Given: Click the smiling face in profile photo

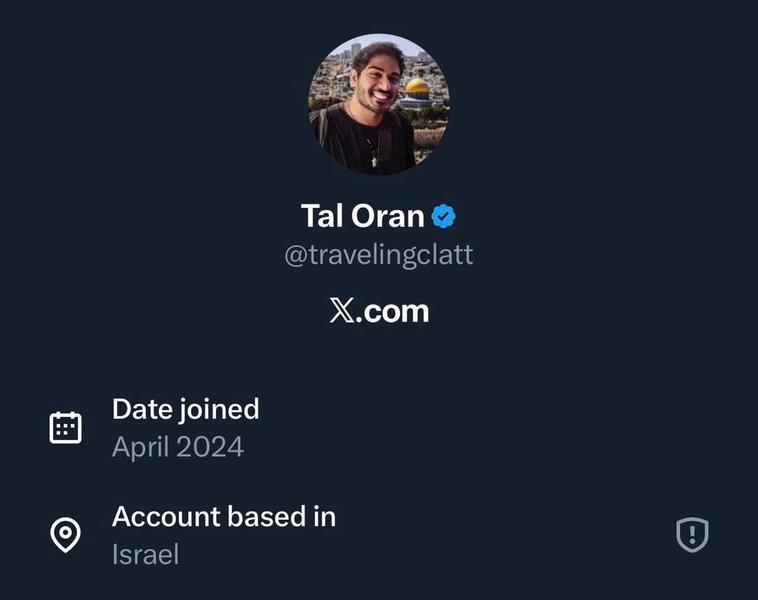Looking at the screenshot, I should tap(378, 82).
